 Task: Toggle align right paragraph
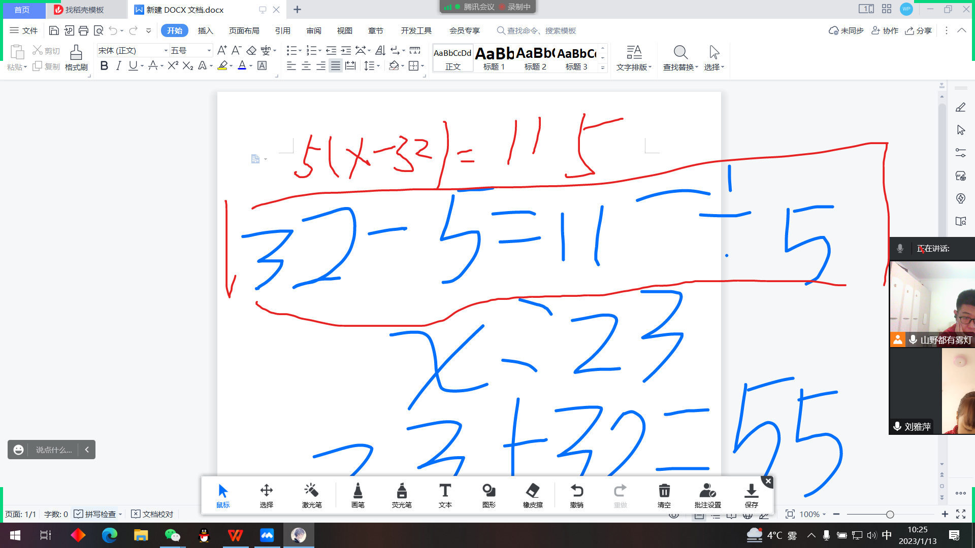pos(321,65)
